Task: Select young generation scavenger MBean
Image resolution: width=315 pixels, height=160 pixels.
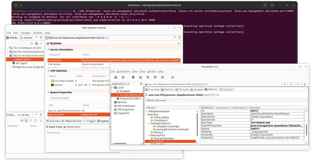Action: pos(170,129)
